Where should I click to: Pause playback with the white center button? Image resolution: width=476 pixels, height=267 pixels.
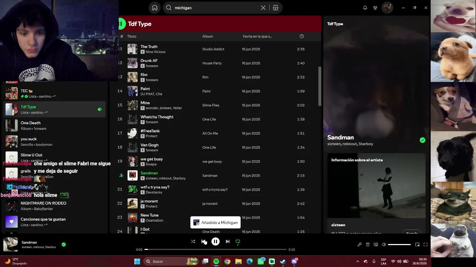point(215,242)
